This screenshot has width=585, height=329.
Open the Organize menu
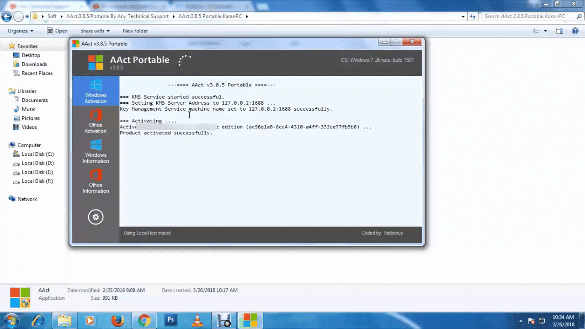[21, 31]
